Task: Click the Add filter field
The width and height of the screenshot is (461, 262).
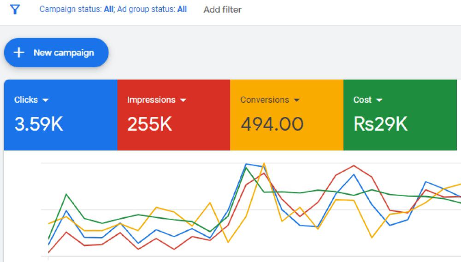Action: click(x=222, y=10)
